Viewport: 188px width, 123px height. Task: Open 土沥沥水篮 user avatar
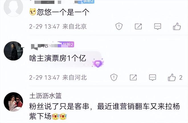tap(13, 102)
